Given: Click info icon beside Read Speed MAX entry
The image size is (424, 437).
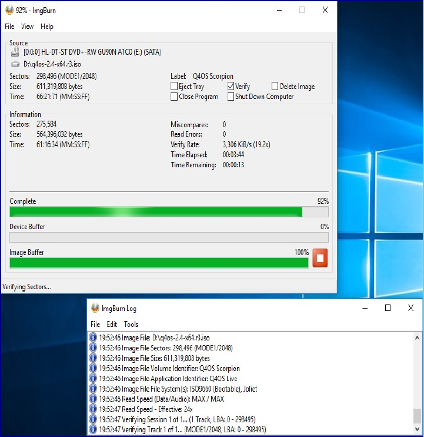Looking at the screenshot, I should (x=93, y=399).
